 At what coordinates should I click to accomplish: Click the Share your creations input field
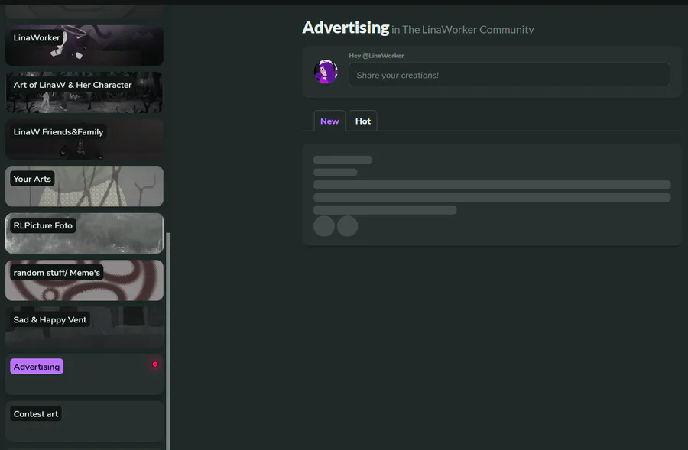(x=509, y=75)
